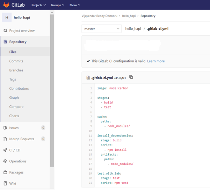Click the Merge Requests icon
Viewport: 210px width, 190px height.
[x=5, y=139]
